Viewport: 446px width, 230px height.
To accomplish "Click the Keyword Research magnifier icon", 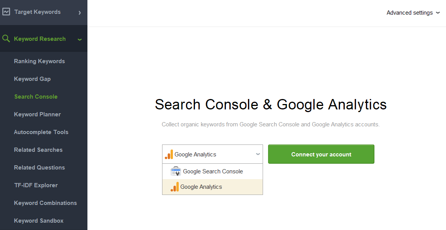I will tap(6, 39).
